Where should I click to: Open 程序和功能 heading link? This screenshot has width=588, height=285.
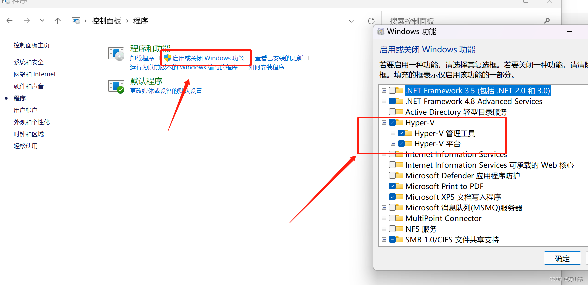(x=150, y=49)
